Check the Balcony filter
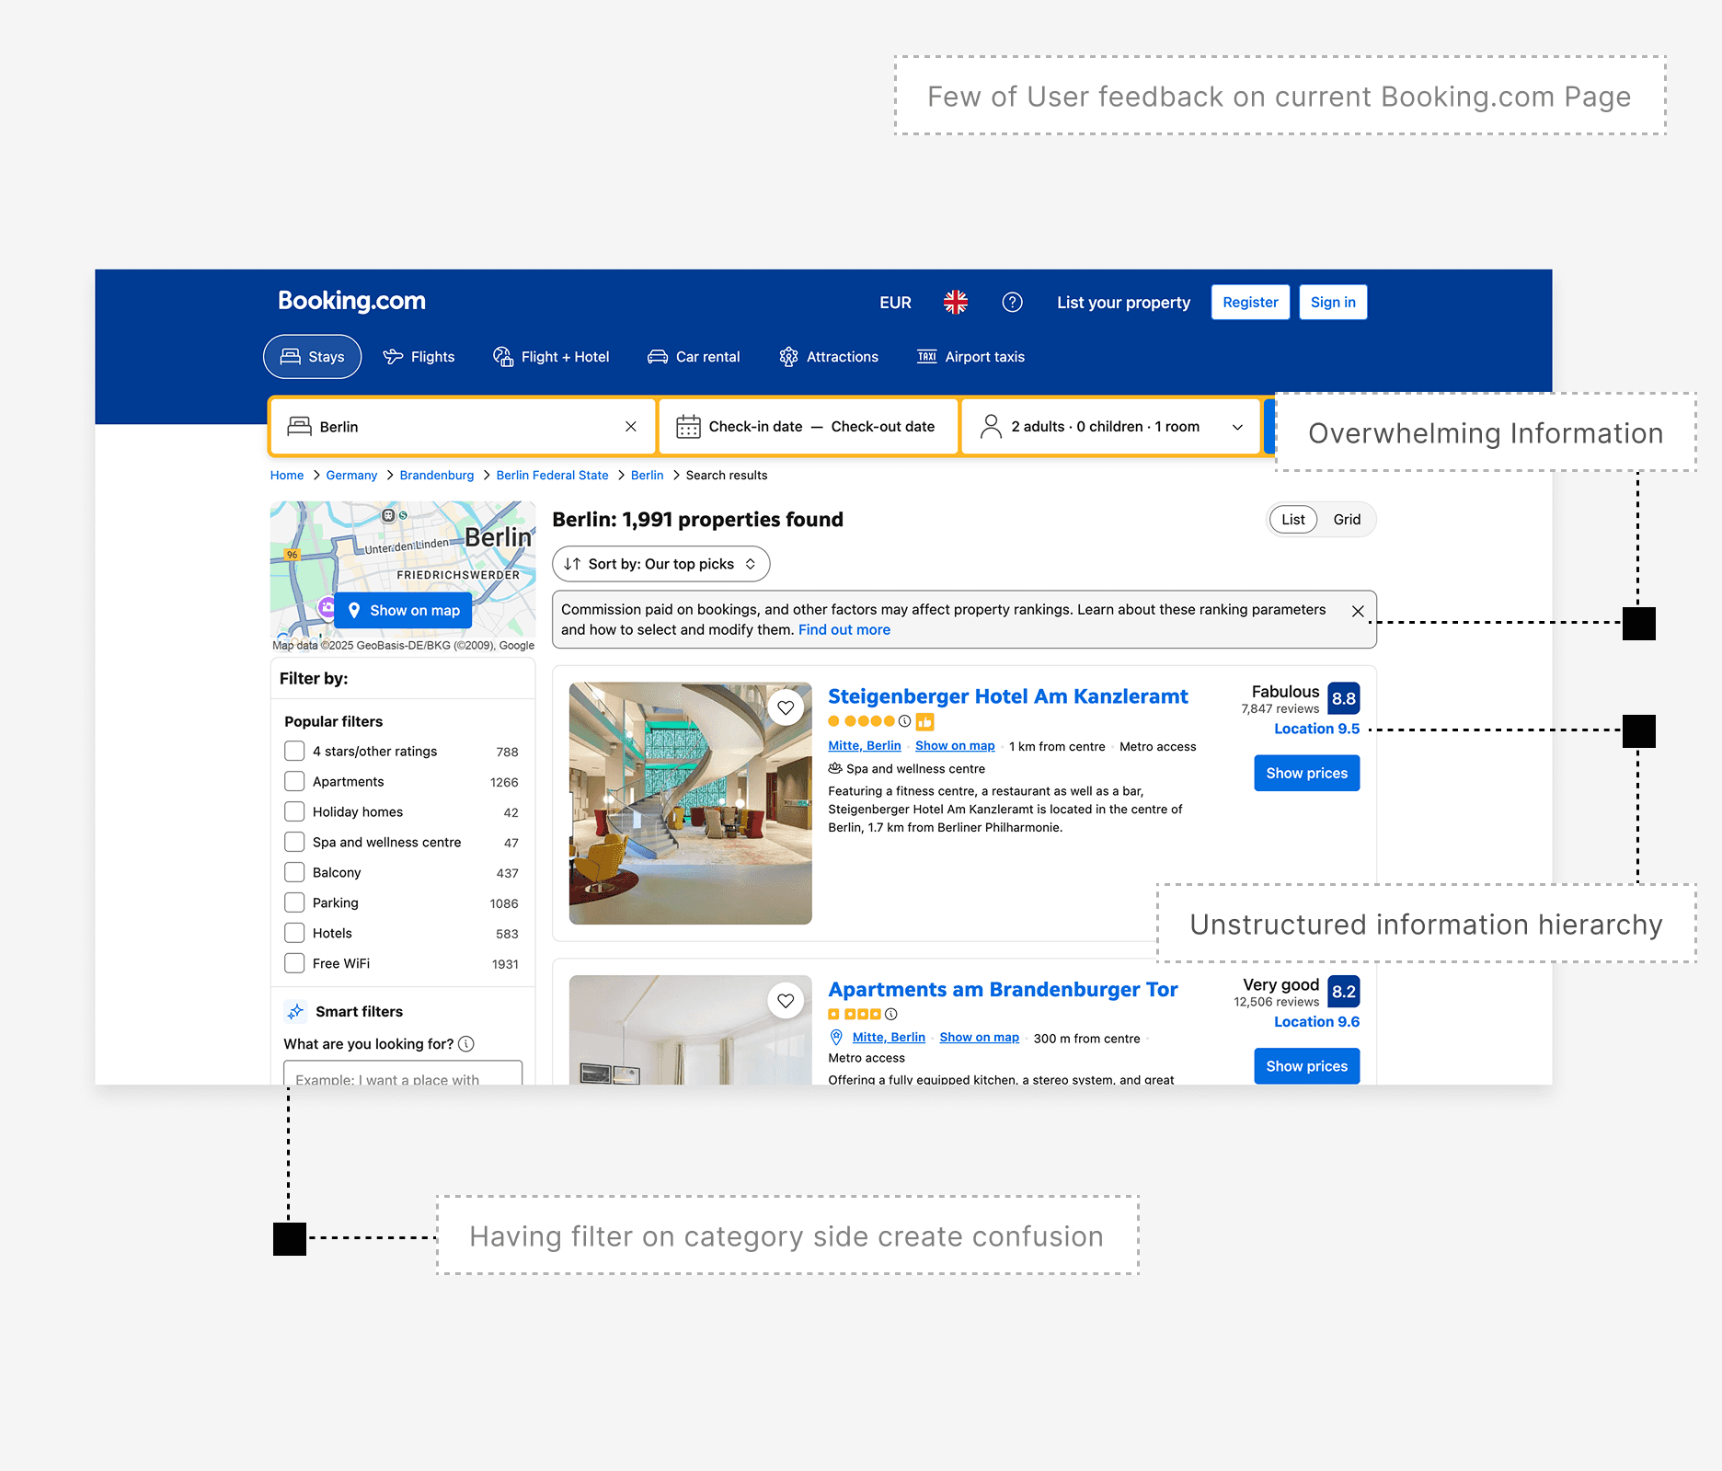 click(294, 872)
